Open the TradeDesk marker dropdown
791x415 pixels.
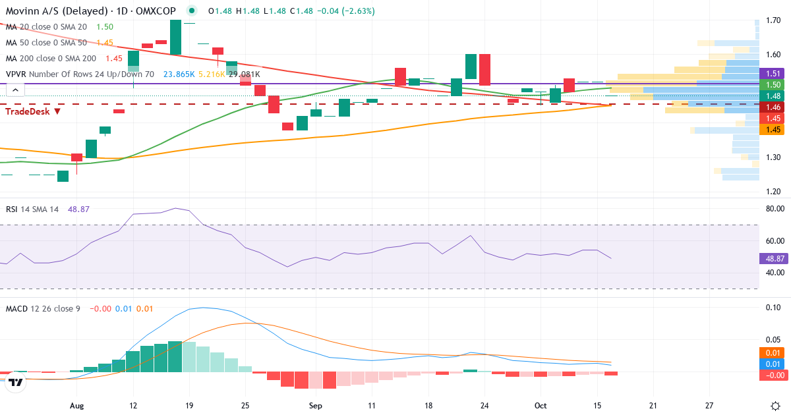pyautogui.click(x=57, y=111)
